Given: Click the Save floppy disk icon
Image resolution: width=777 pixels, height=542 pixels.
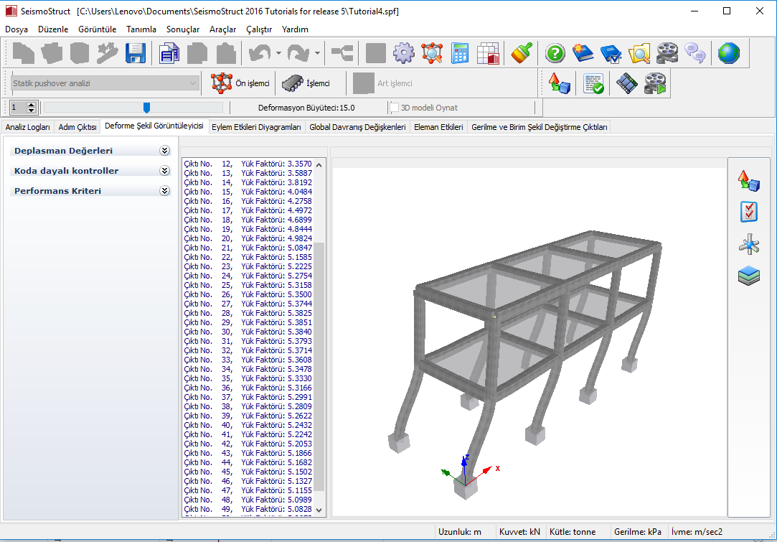Looking at the screenshot, I should coord(136,53).
